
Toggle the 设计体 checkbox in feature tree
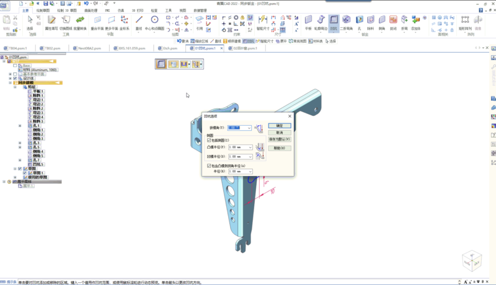pos(15,79)
